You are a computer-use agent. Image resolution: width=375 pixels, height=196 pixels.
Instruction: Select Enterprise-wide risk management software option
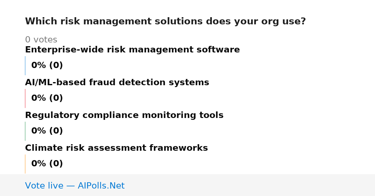pos(132,50)
